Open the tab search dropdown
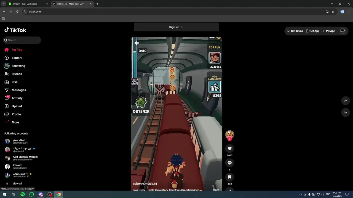The width and height of the screenshot is (353, 198). click(4, 4)
